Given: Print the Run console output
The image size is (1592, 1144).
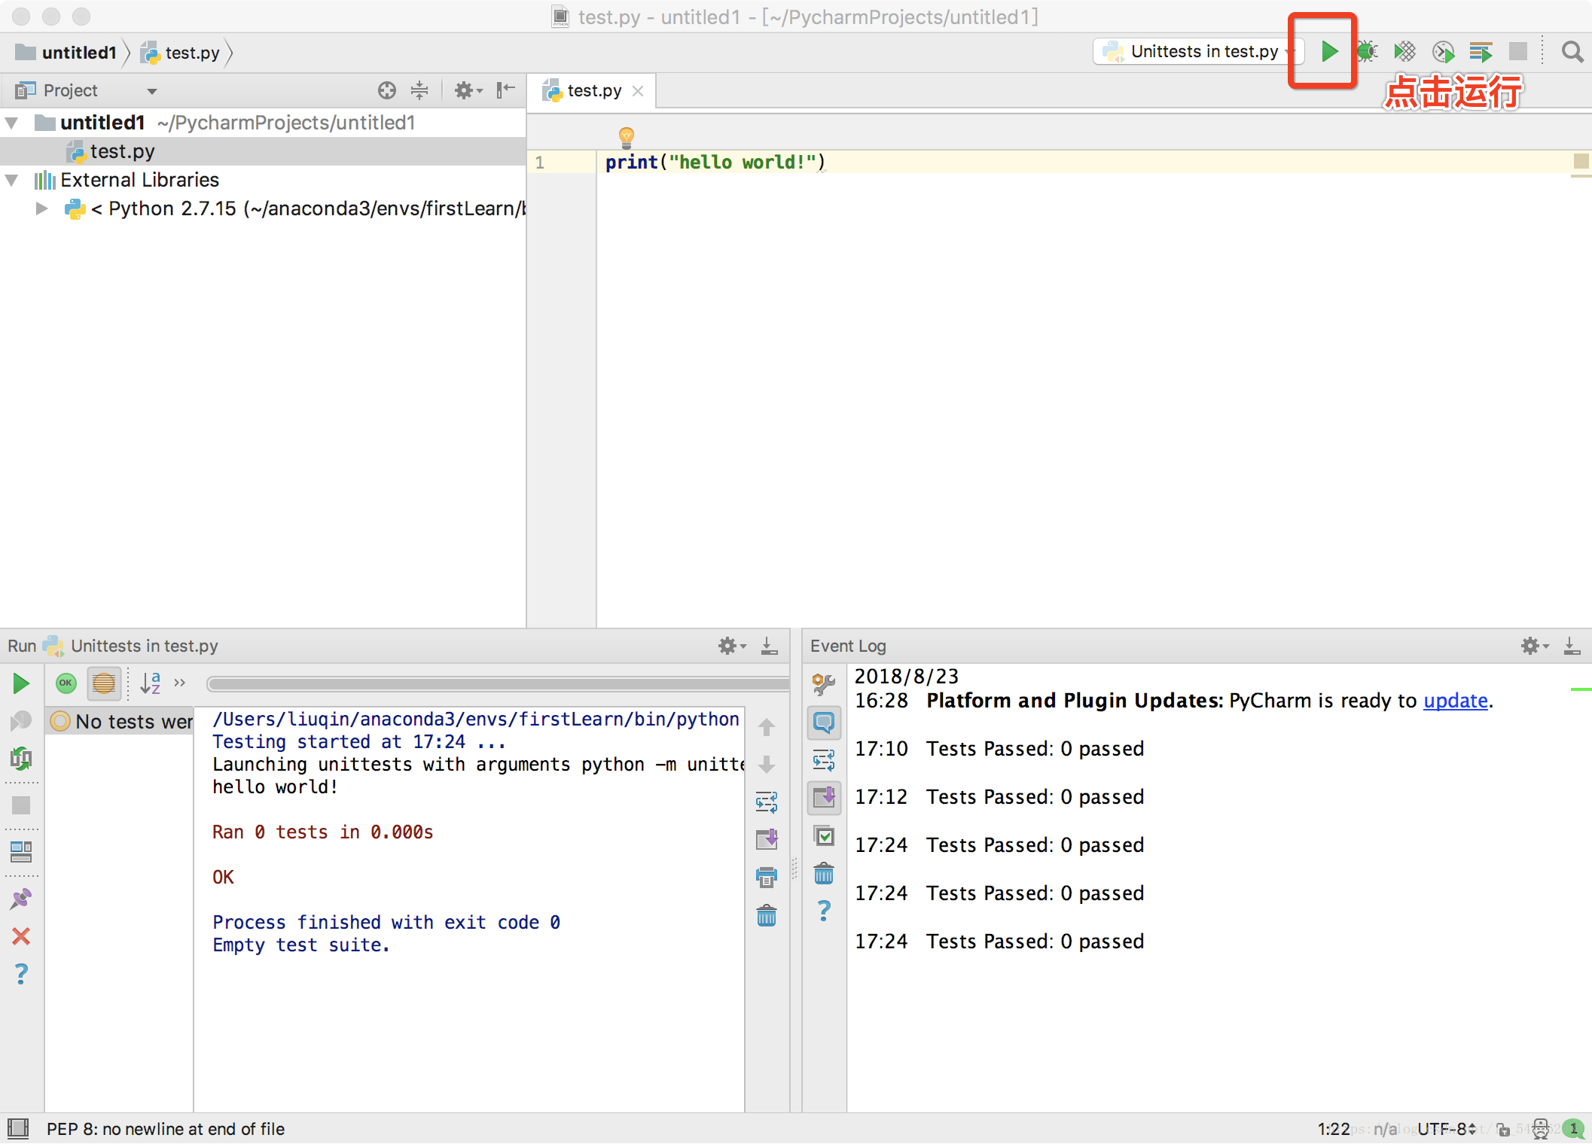Looking at the screenshot, I should (766, 877).
